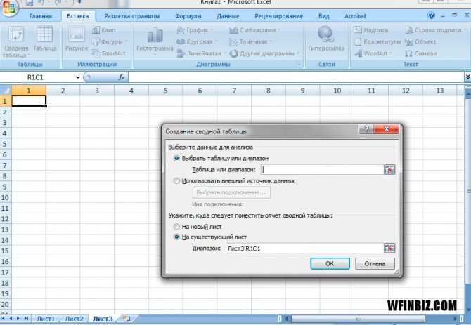
Task: Open the Формулы tab
Action: click(188, 16)
